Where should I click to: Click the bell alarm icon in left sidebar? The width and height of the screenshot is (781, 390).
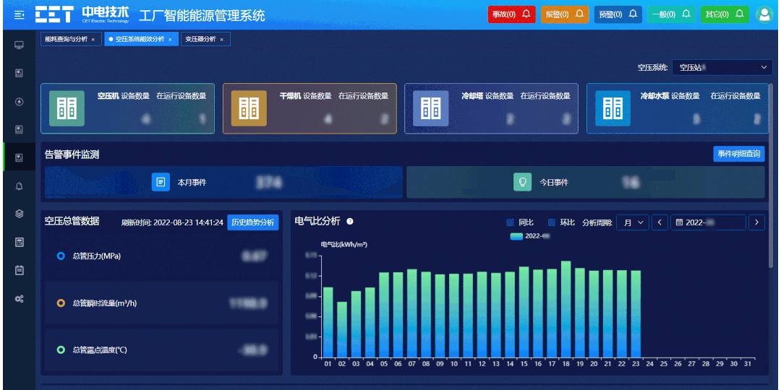pyautogui.click(x=19, y=186)
